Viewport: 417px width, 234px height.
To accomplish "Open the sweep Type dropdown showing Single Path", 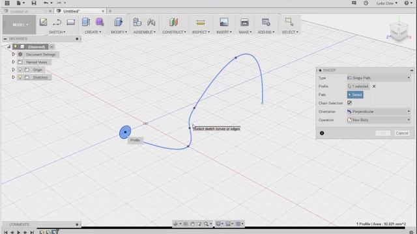I will (379, 78).
